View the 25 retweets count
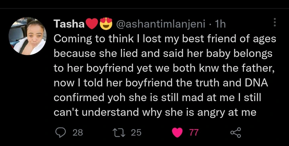Image resolution: width=289 pixels, height=146 pixels. 136,132
